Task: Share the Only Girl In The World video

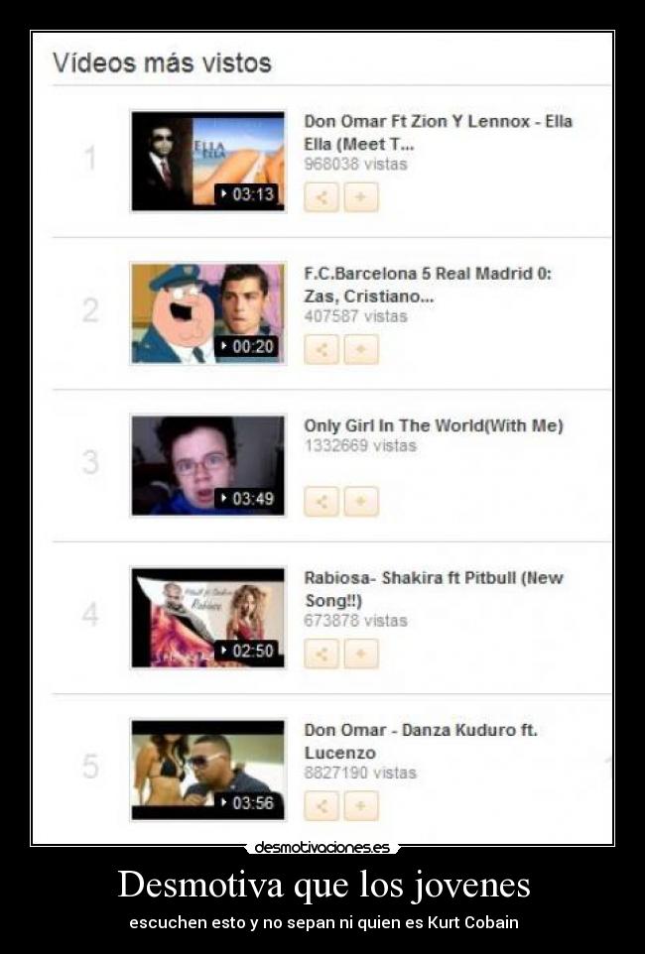Action: pos(321,502)
